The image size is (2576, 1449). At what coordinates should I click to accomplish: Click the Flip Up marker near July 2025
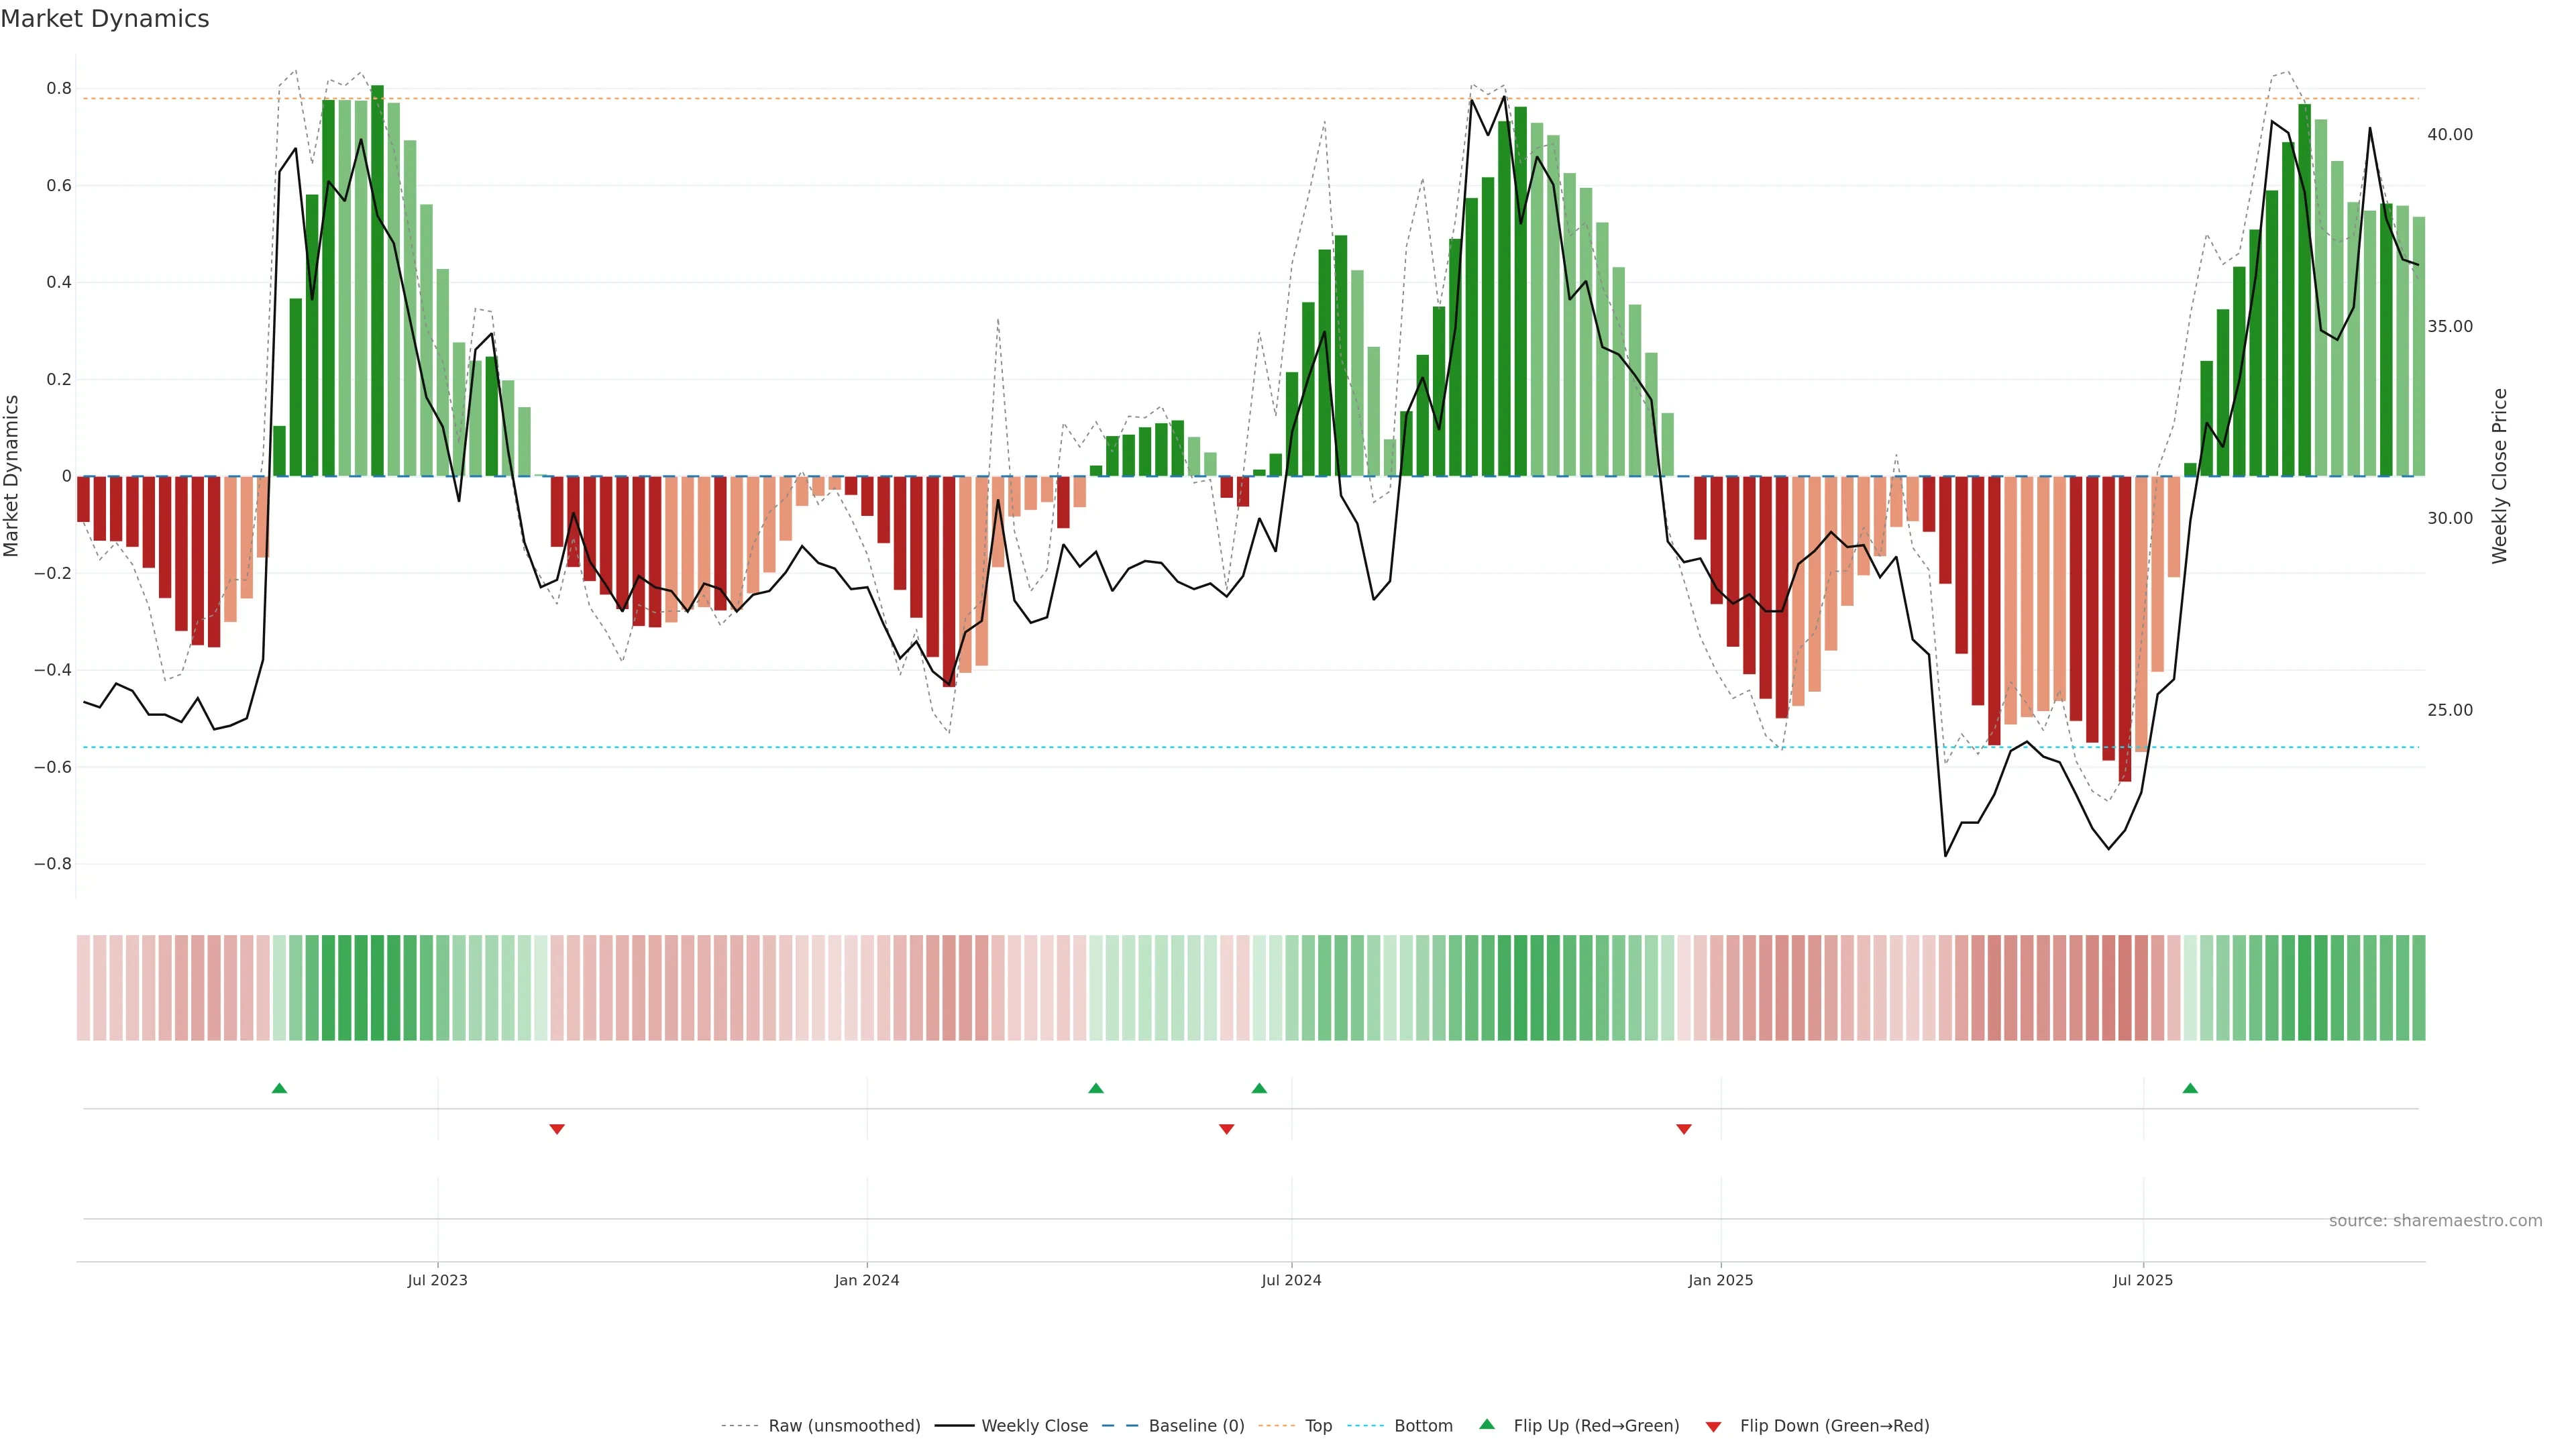(x=2190, y=1088)
